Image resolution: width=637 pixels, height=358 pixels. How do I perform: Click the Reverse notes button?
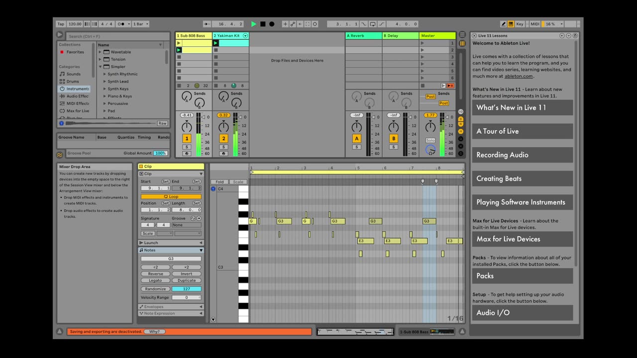pos(155,274)
